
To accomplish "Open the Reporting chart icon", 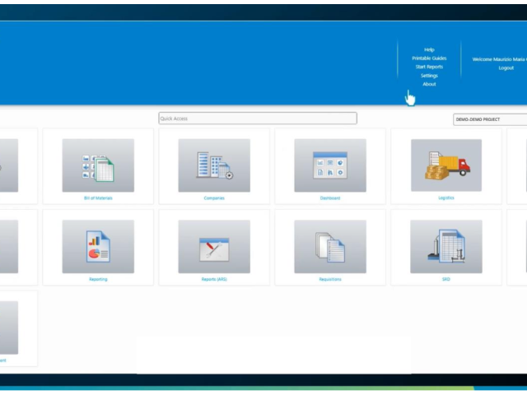I will click(98, 246).
